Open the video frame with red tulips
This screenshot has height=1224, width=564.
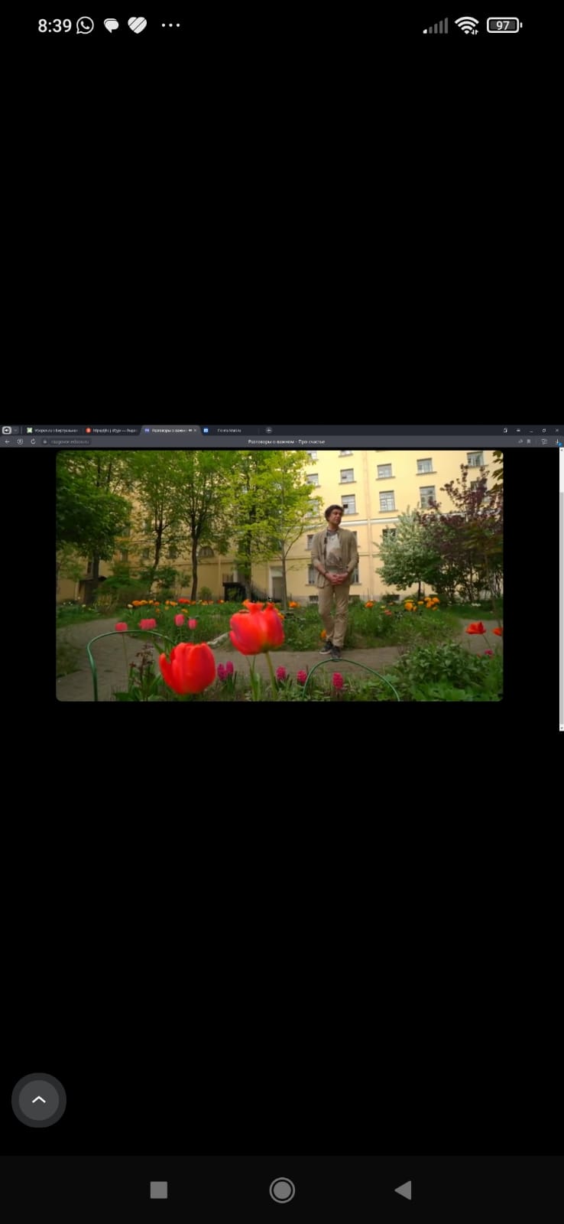coord(280,575)
